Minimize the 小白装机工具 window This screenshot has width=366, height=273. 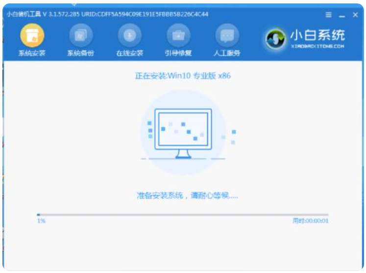tap(342, 15)
